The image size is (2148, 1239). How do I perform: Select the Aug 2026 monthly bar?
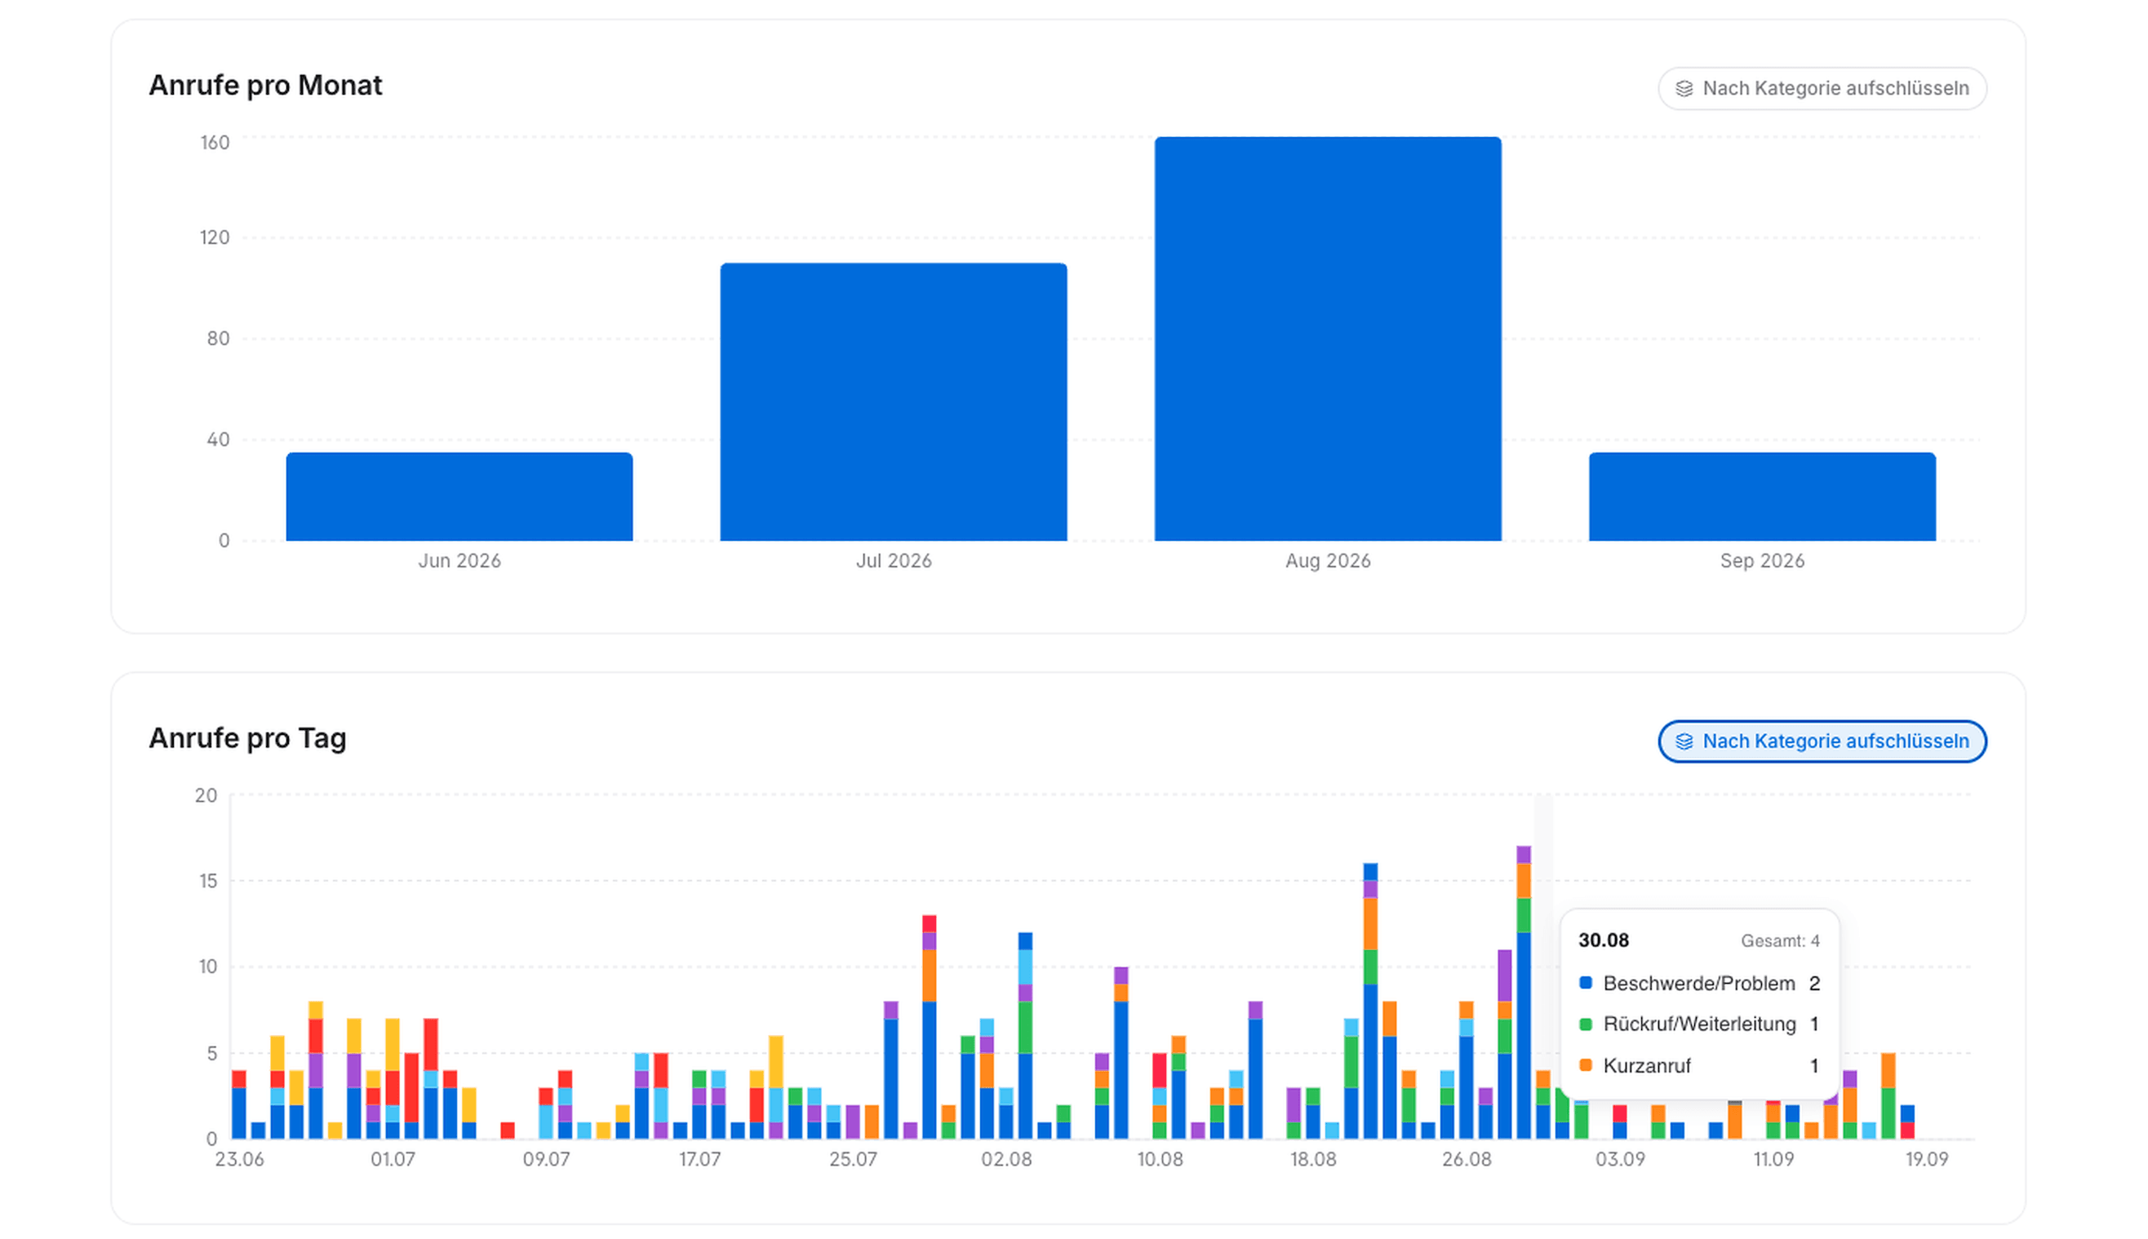coord(1327,339)
